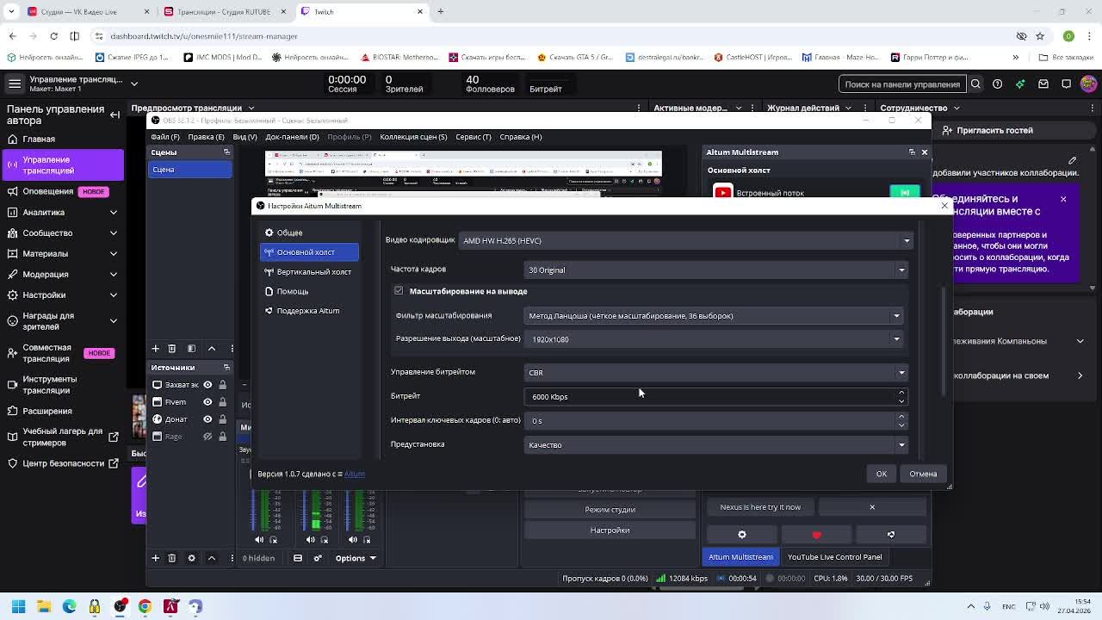Switch to YouTube Live Control Panel tab

pos(834,557)
